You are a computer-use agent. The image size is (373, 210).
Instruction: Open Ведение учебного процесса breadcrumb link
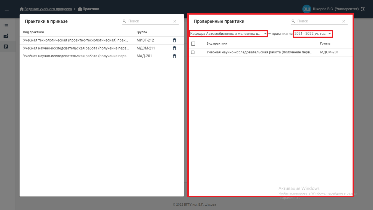[48, 9]
